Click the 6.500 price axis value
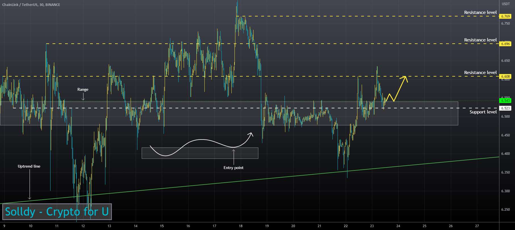Viewport: 515px width, 230px height. tap(505, 117)
